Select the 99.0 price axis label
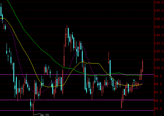164x116 pixels. 159,76
